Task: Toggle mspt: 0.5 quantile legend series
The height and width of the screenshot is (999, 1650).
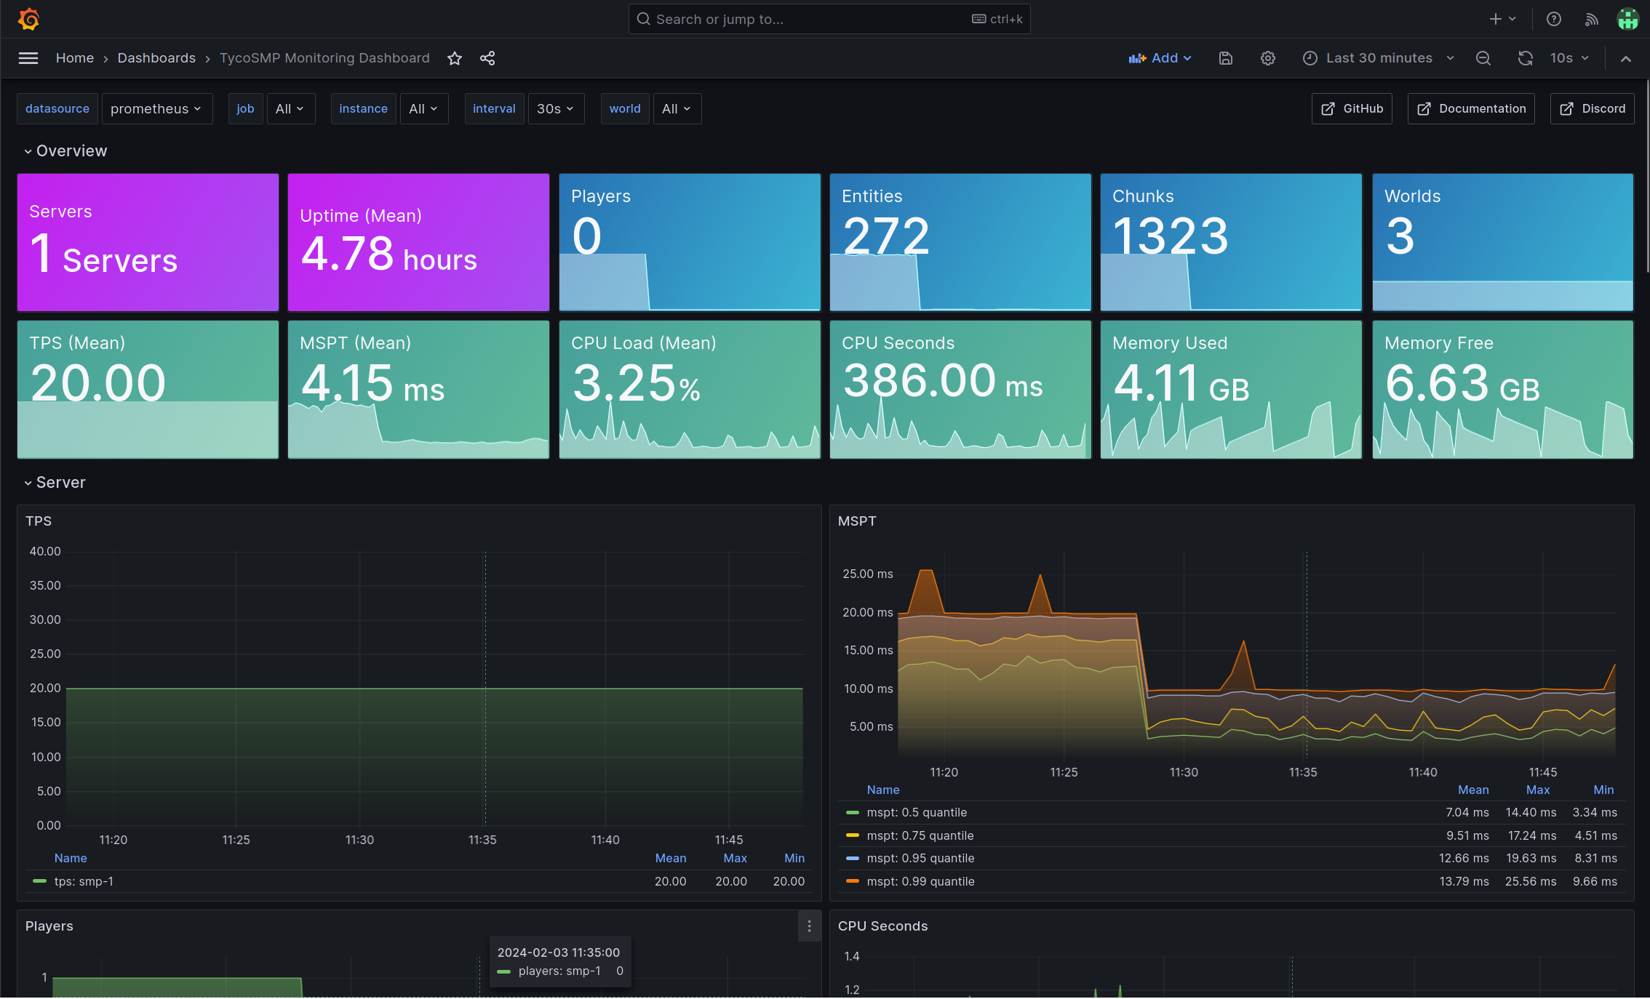Action: click(x=917, y=812)
